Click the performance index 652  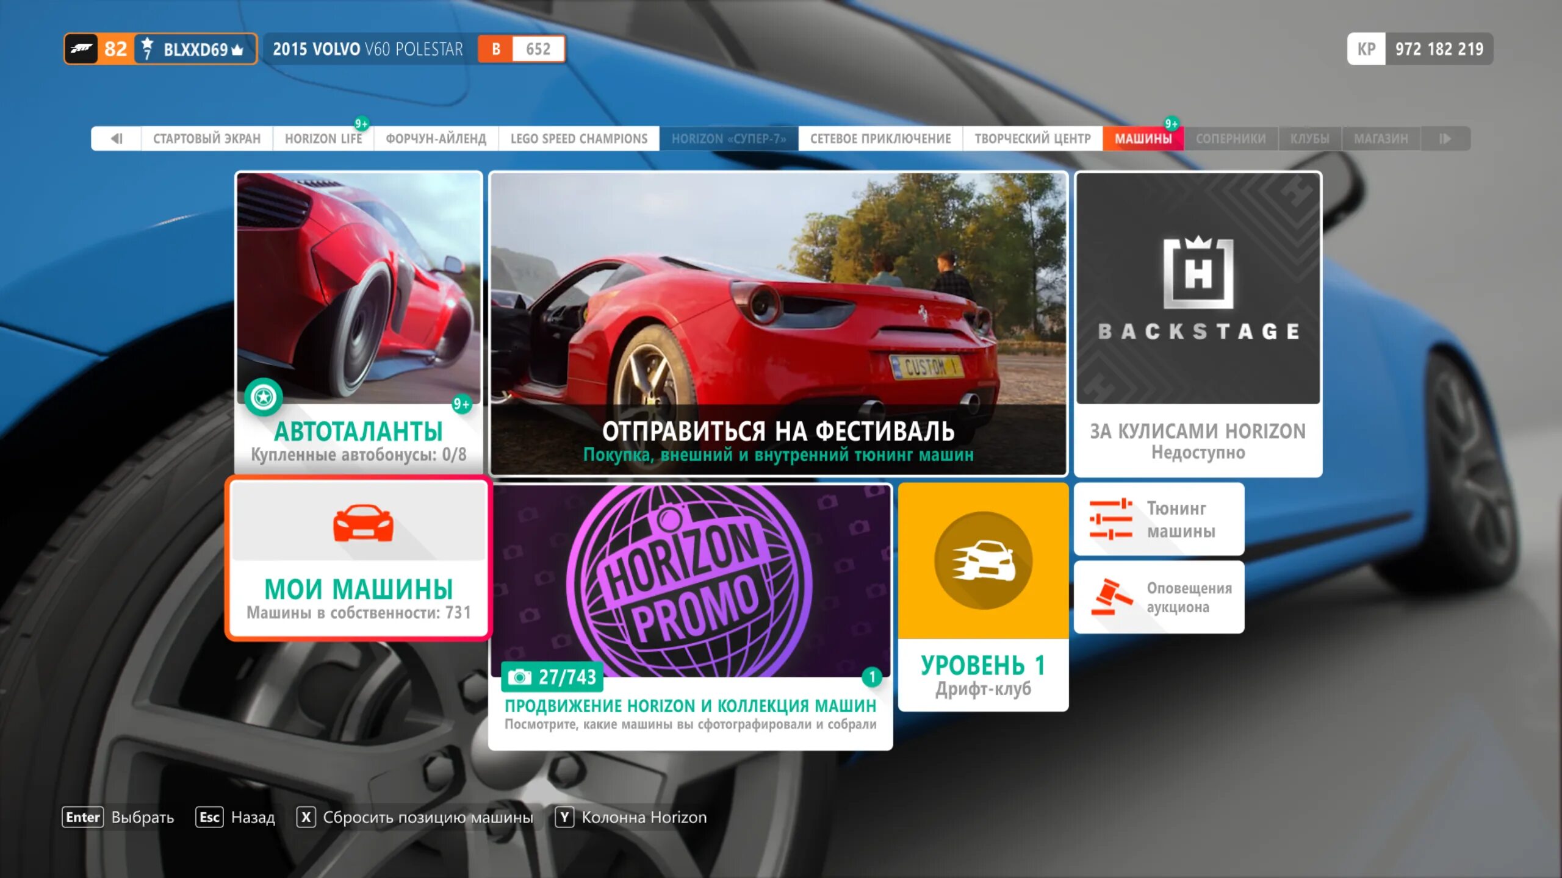[538, 49]
